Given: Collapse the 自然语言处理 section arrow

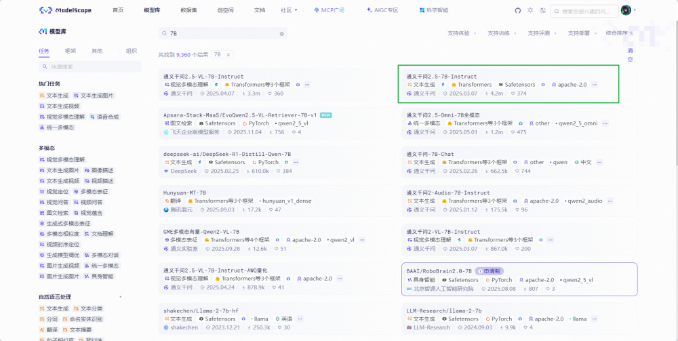Looking at the screenshot, I should coord(121,297).
